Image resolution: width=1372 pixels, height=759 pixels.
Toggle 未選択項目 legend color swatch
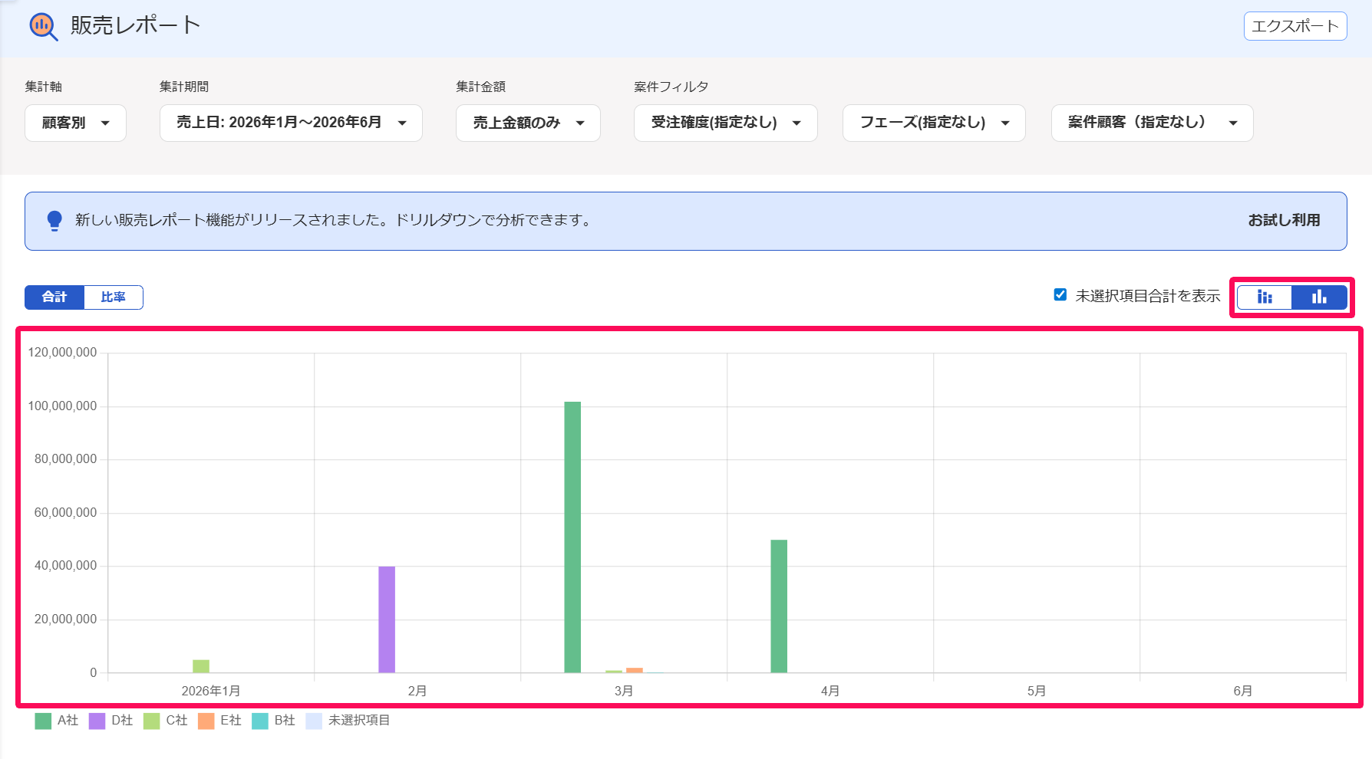(314, 721)
